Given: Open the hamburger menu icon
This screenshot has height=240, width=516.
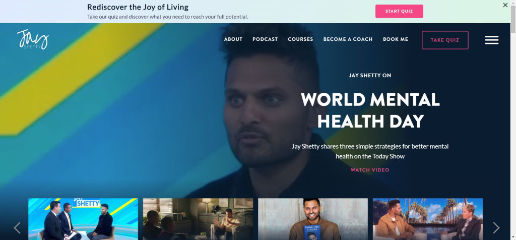Looking at the screenshot, I should click(x=491, y=40).
